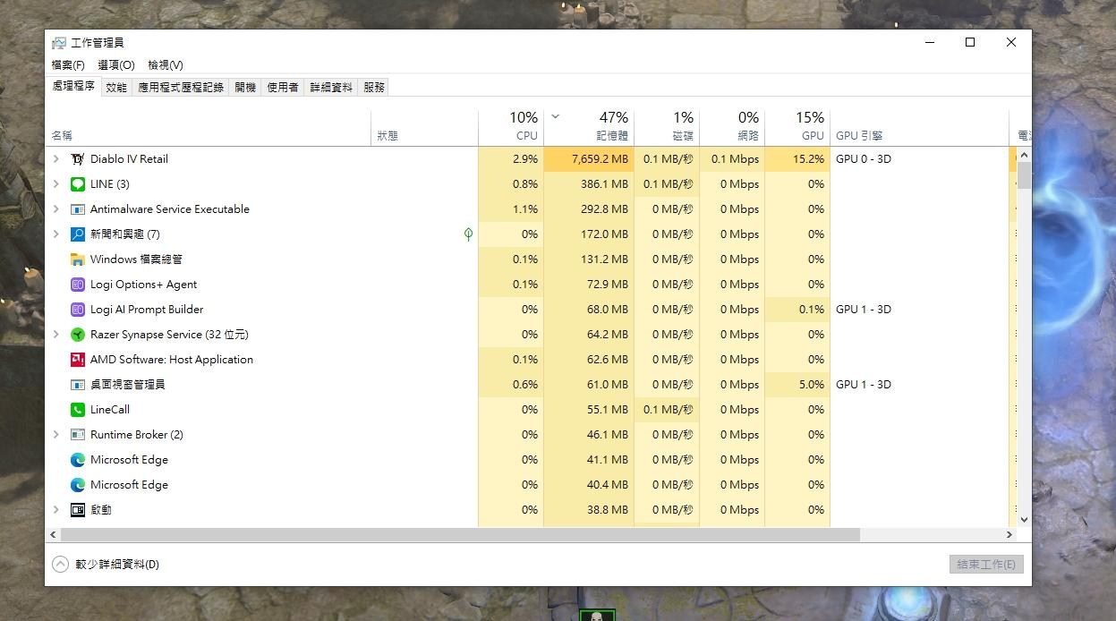
Task: Switch to the 效能 tab
Action: [116, 88]
